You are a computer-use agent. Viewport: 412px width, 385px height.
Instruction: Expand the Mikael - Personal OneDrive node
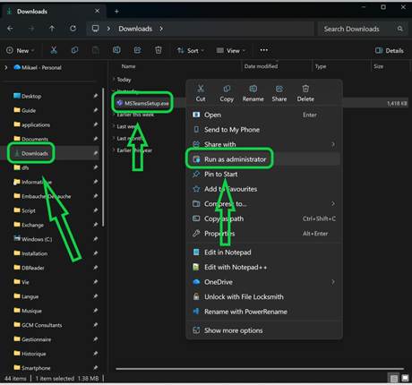[5, 67]
